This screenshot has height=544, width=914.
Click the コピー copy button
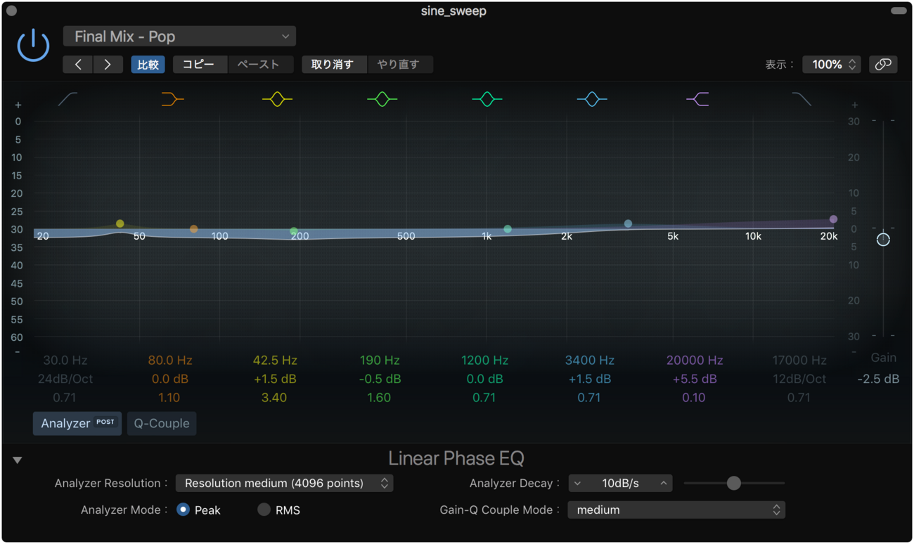199,65
